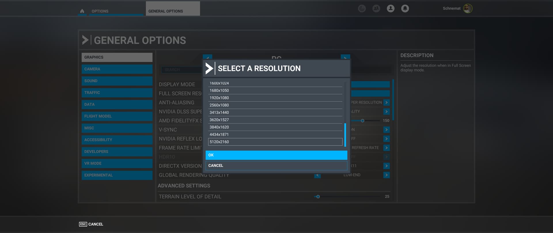The width and height of the screenshot is (553, 233).
Task: Click left arrow for Global Rendering Quality
Action: pos(317,175)
